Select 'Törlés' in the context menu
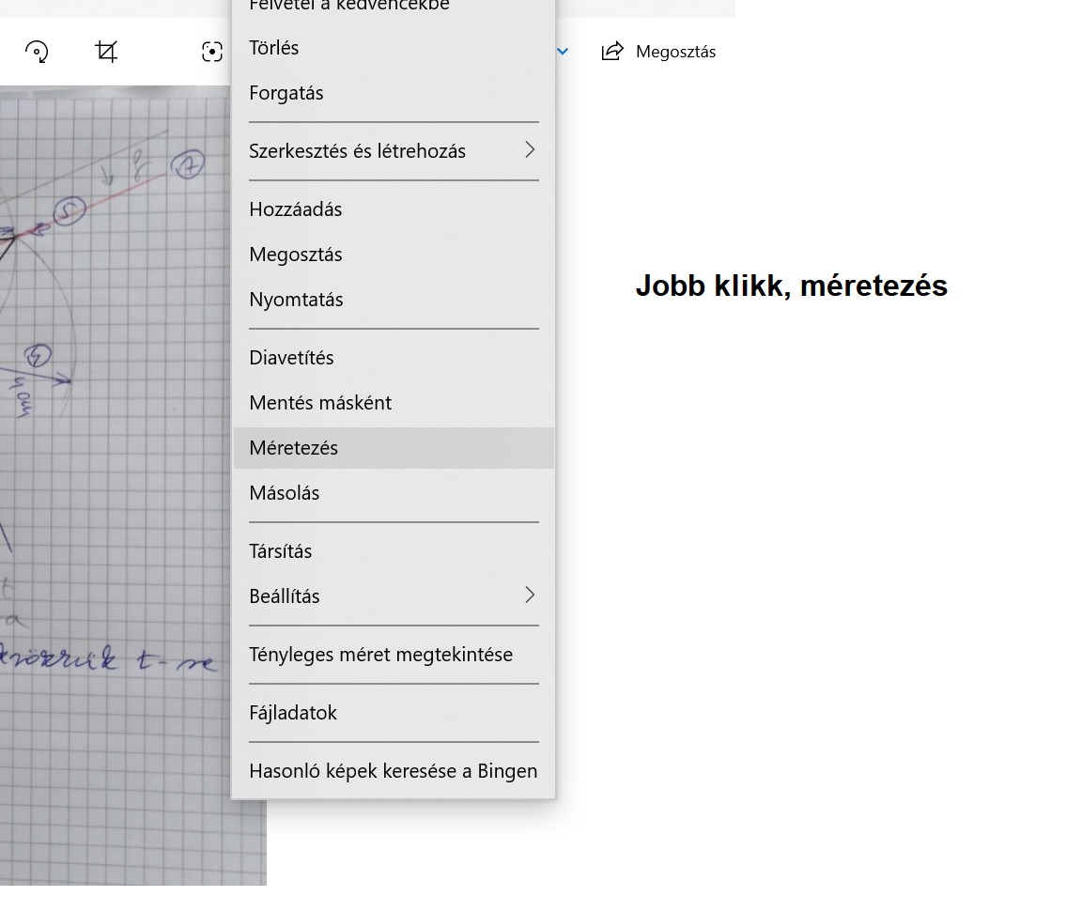Screen dimensions: 1082x912 (x=274, y=48)
